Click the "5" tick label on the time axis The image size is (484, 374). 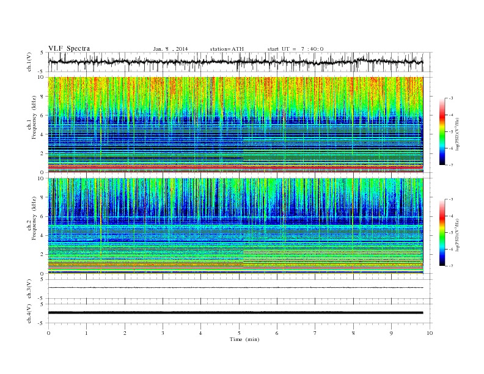239,333
